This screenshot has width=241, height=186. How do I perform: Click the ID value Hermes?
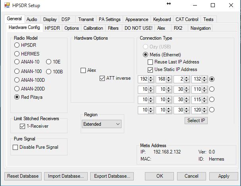click(216, 159)
